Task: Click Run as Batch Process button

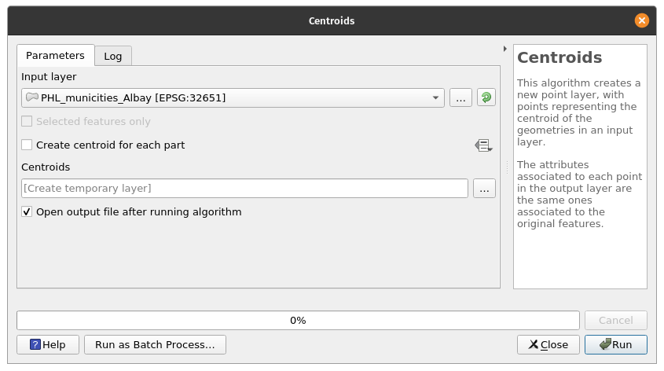Action: pos(156,344)
